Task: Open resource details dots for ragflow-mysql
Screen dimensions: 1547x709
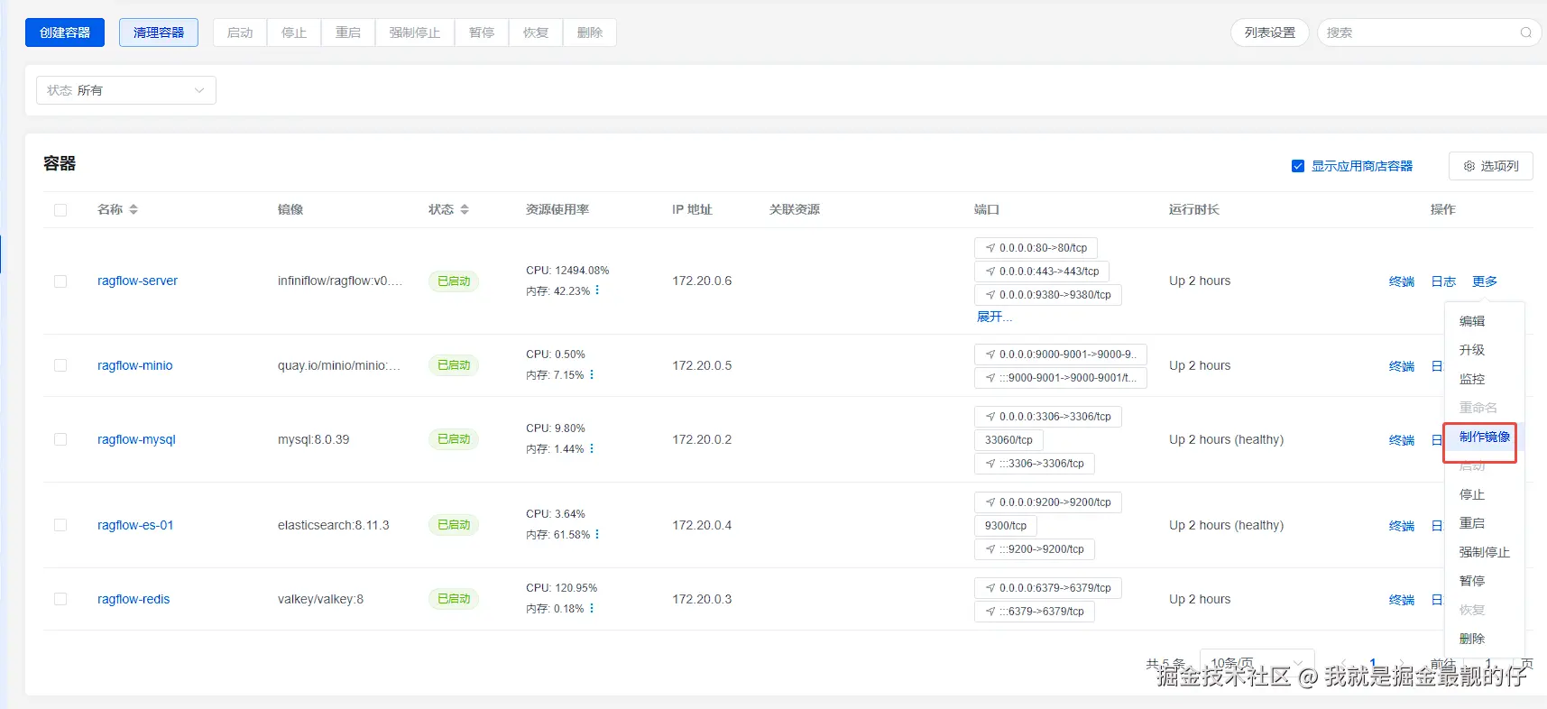Action: (592, 448)
